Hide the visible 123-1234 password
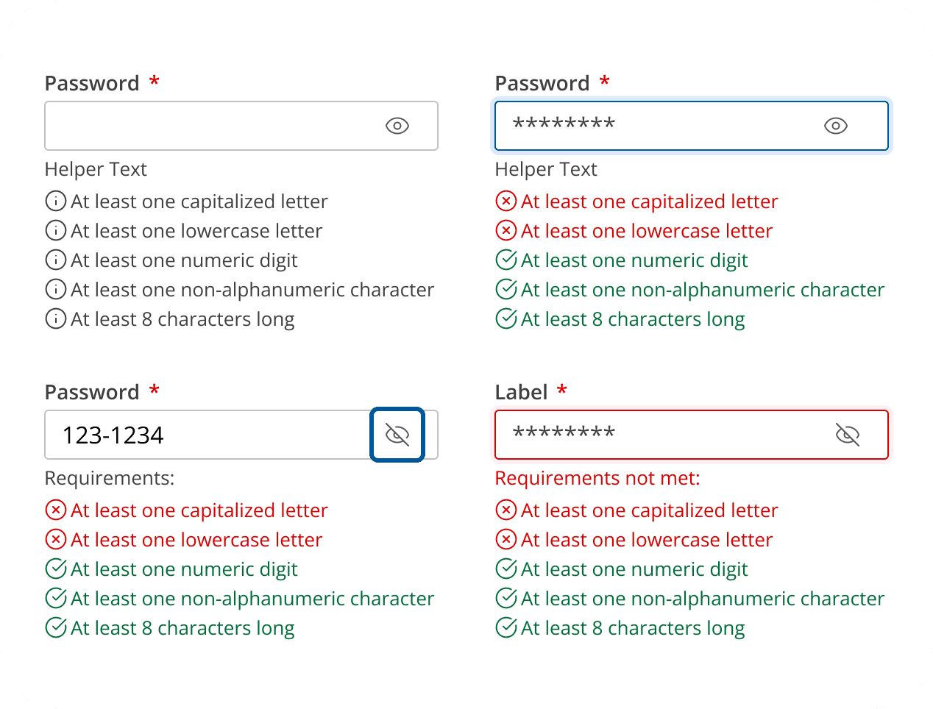Image resolution: width=933 pixels, height=709 pixels. point(397,435)
